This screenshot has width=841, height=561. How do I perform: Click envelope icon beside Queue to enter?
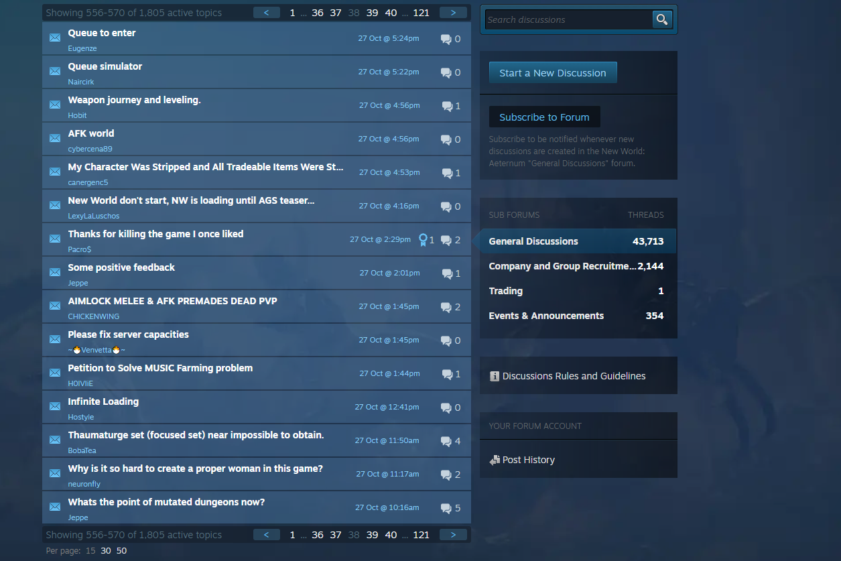[x=55, y=38]
